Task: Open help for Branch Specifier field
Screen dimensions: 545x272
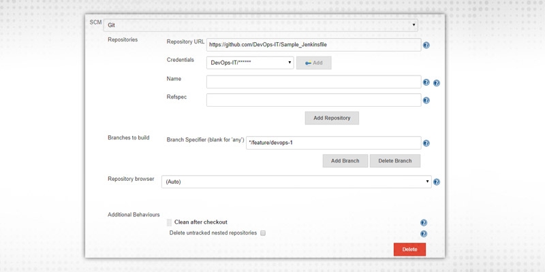Action: tap(426, 143)
